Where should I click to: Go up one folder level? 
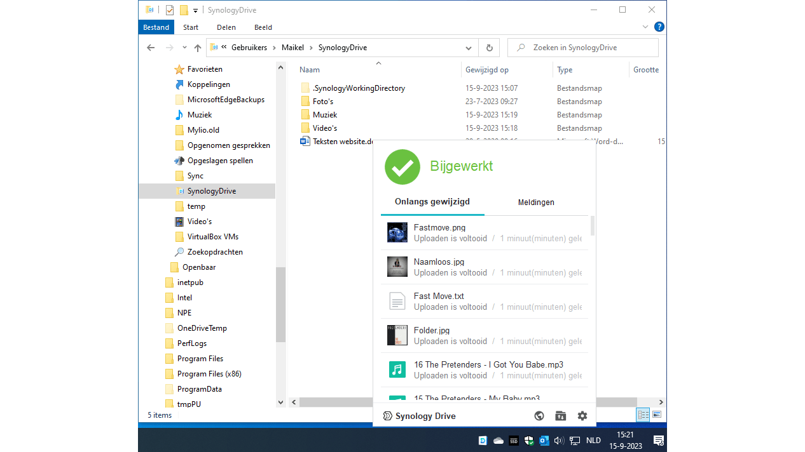point(198,48)
